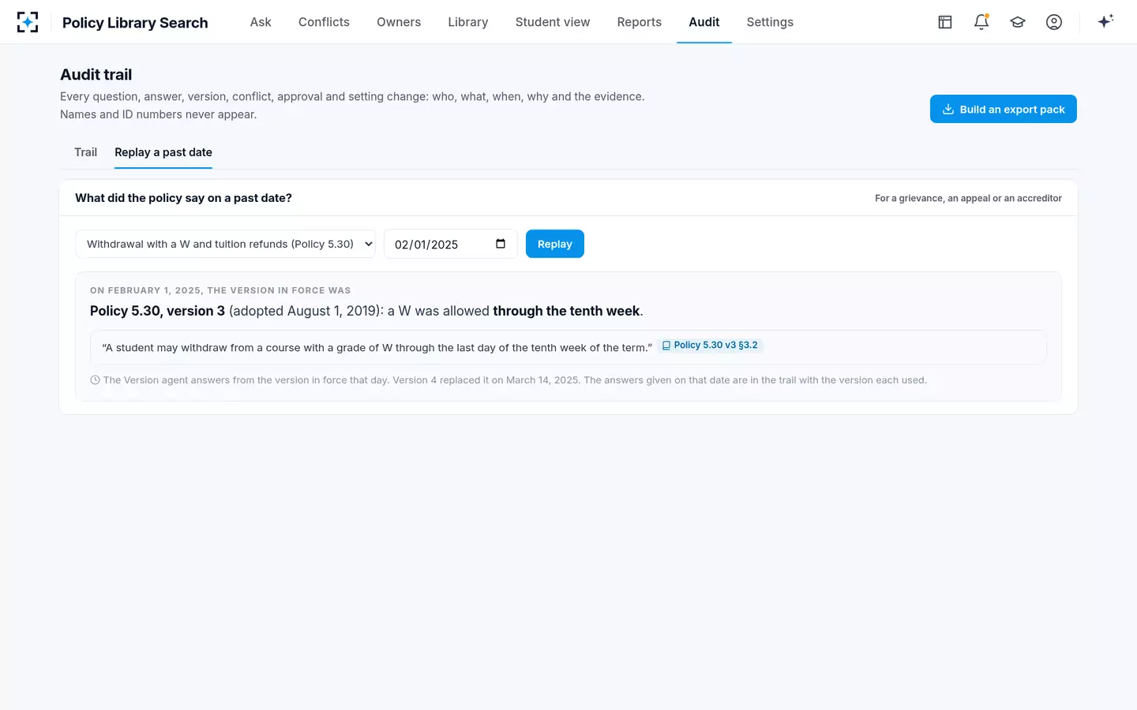Image resolution: width=1137 pixels, height=710 pixels.
Task: Open the notifications bell
Action: coord(981,22)
